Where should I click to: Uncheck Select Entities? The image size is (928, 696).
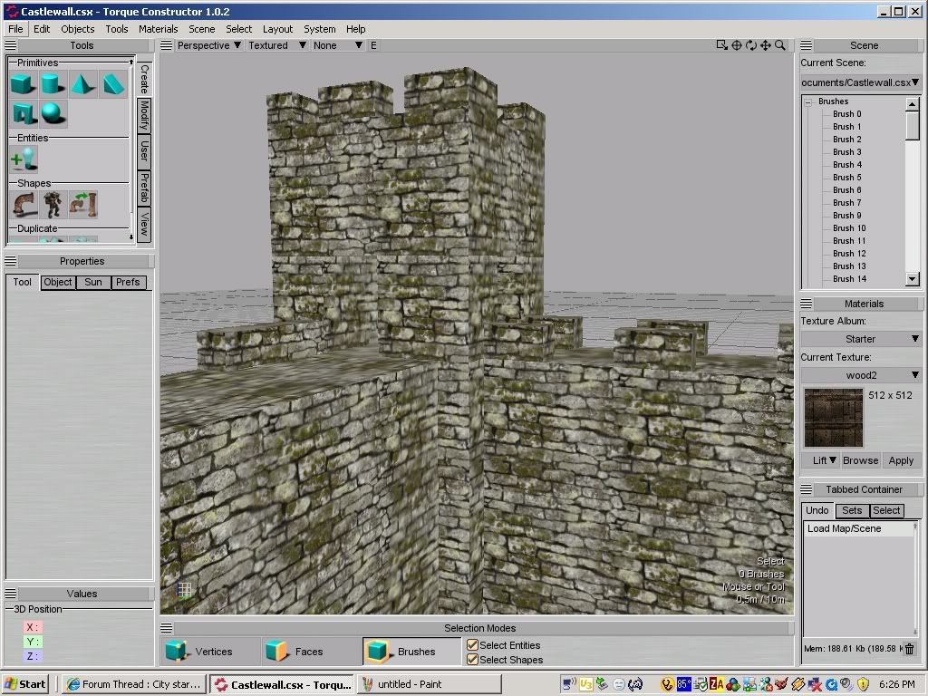point(472,644)
